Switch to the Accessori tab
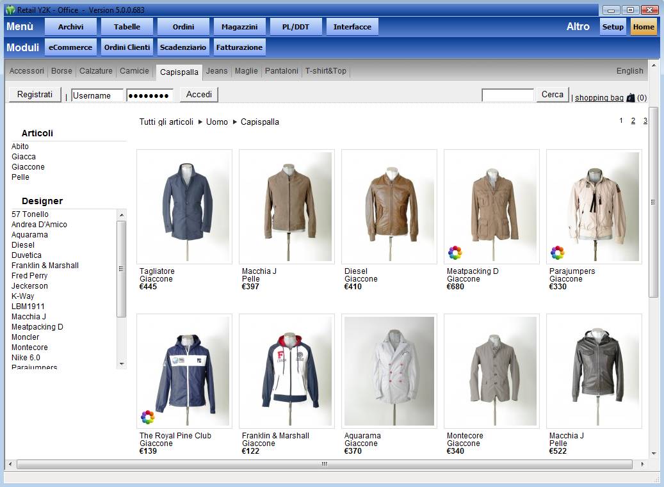Image resolution: width=664 pixels, height=487 pixels. click(x=27, y=71)
